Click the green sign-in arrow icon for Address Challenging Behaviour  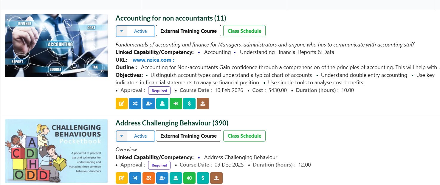pos(189,178)
